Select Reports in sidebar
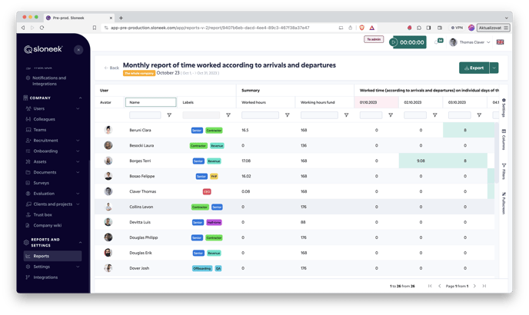This screenshot has height=315, width=529. (x=52, y=256)
